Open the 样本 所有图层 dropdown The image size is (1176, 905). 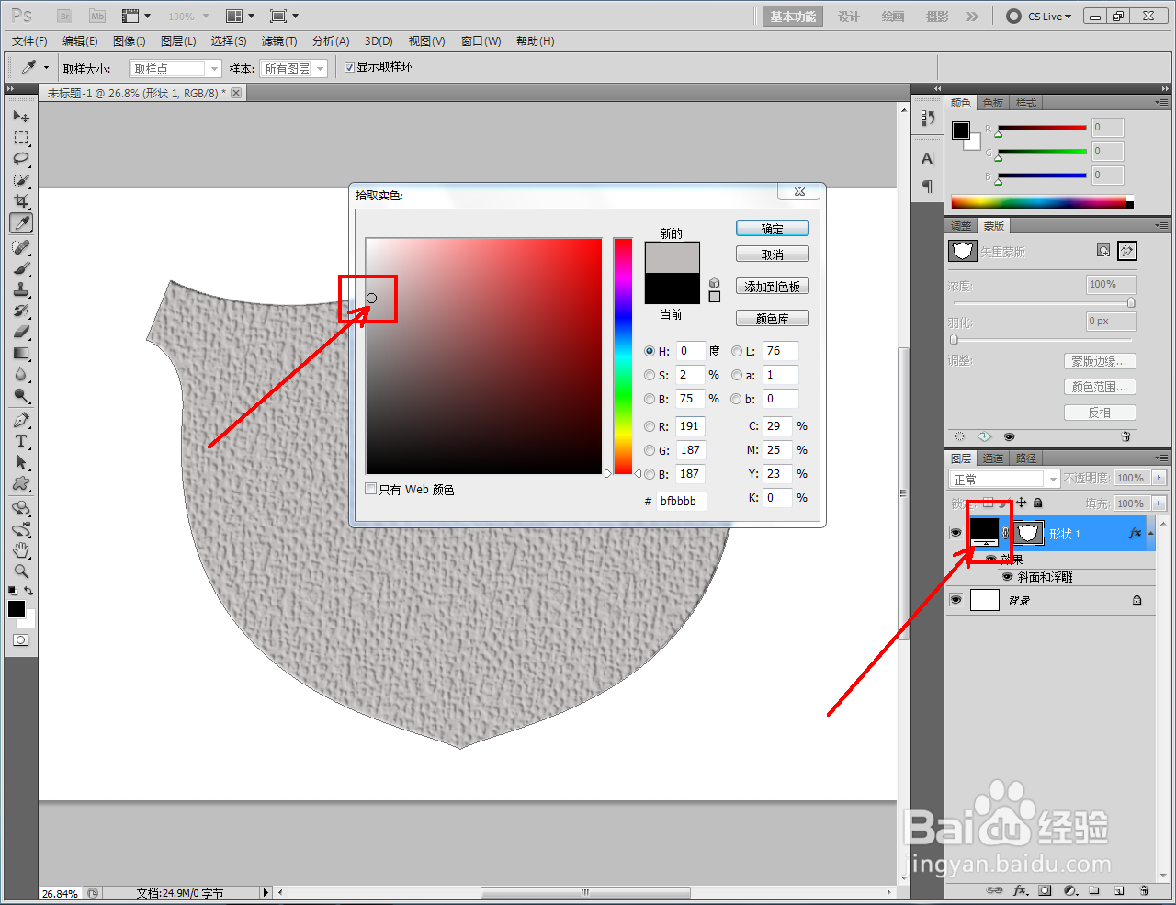point(294,69)
